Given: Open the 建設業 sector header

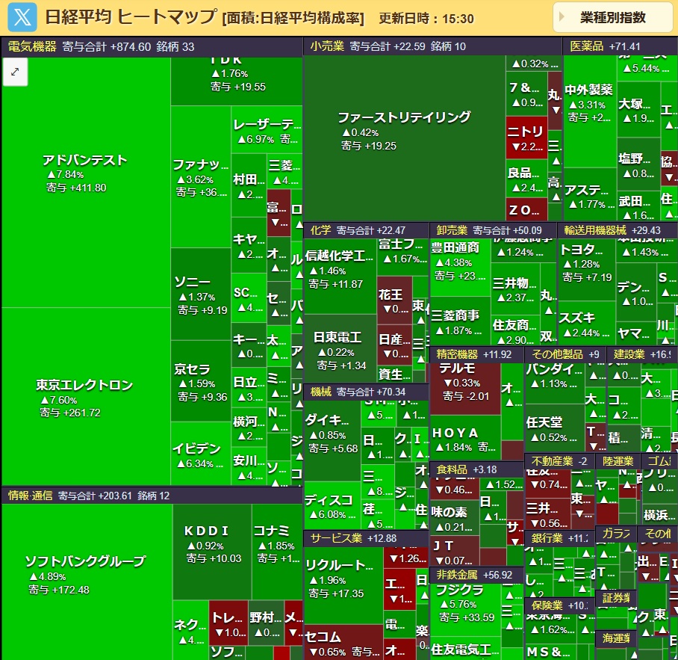Looking at the screenshot, I should [643, 354].
